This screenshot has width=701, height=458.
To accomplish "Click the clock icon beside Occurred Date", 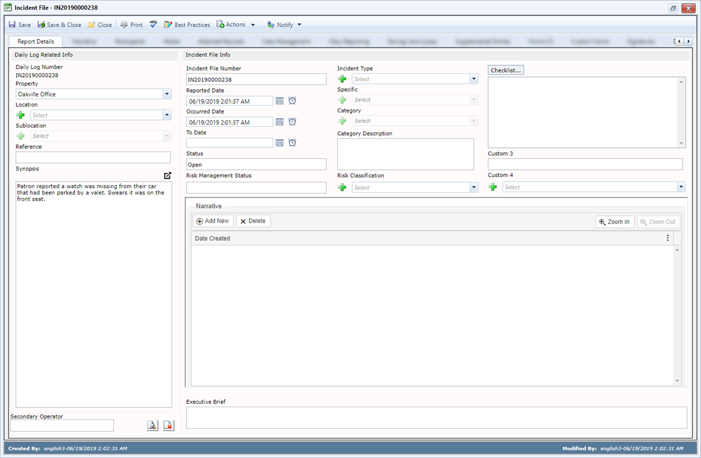I will click(x=292, y=122).
